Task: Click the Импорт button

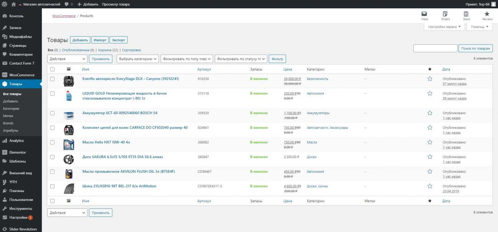Action: 100,40
